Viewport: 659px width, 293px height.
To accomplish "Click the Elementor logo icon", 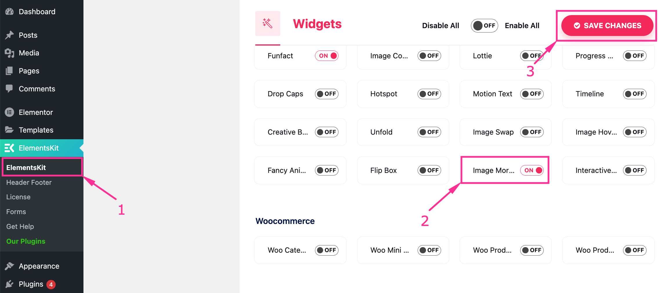I will click(x=9, y=112).
